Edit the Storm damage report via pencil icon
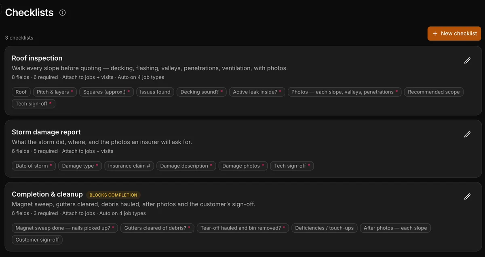Screen dimensions: 485x257 click(467, 134)
